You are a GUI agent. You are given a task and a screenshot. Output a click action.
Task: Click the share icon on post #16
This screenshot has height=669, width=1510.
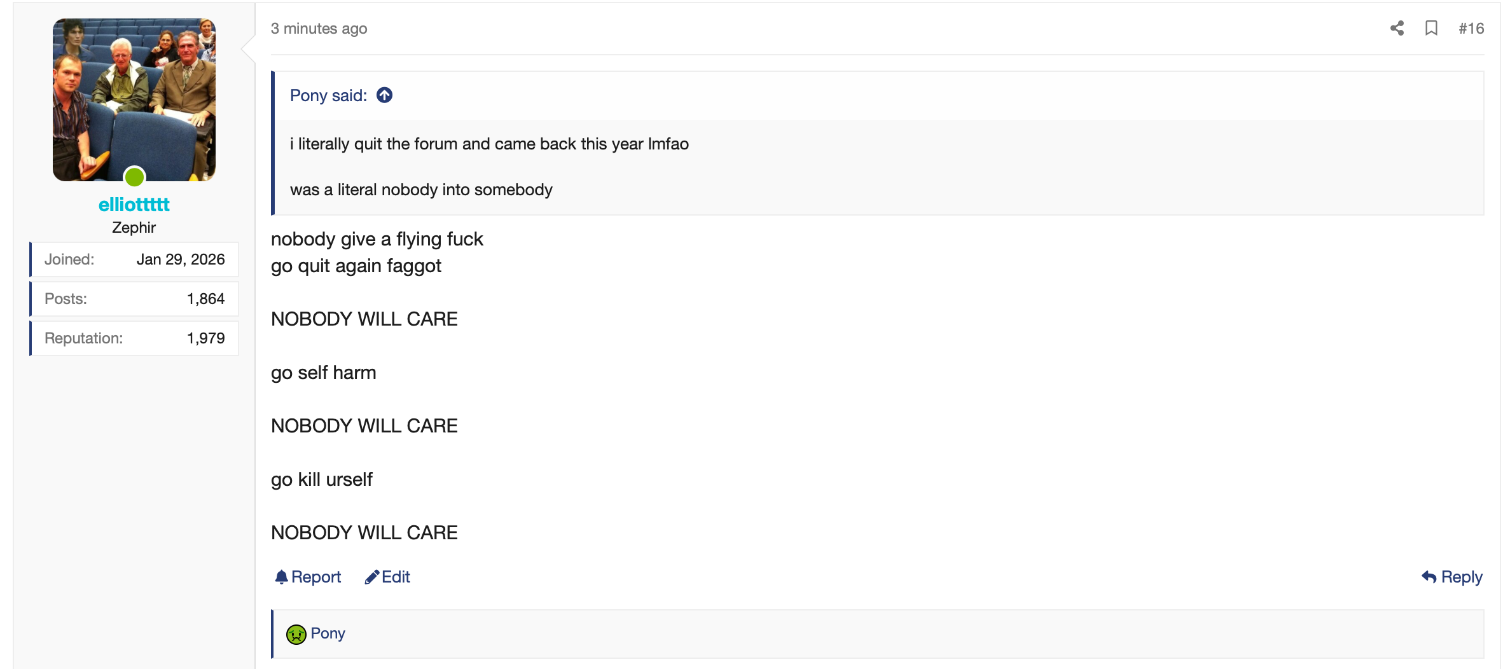1397,28
